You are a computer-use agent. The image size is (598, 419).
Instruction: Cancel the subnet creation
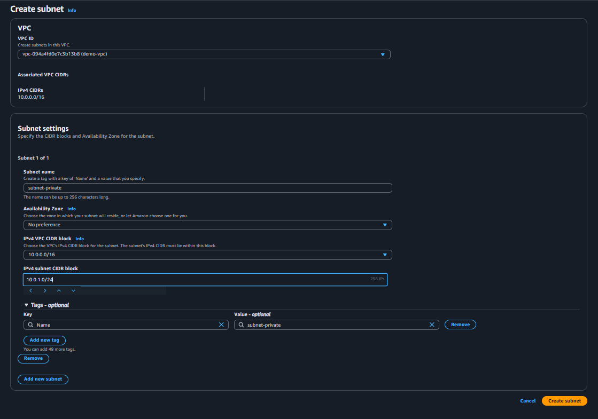tap(528, 401)
